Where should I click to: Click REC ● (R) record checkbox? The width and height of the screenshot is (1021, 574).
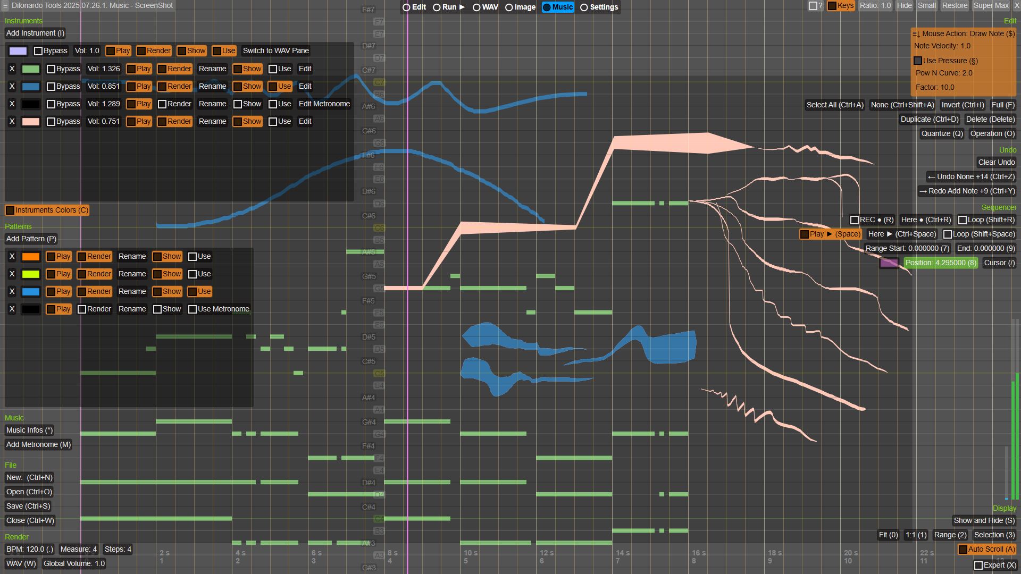coord(855,220)
